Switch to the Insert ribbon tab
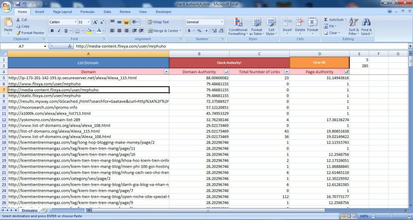 [40, 12]
